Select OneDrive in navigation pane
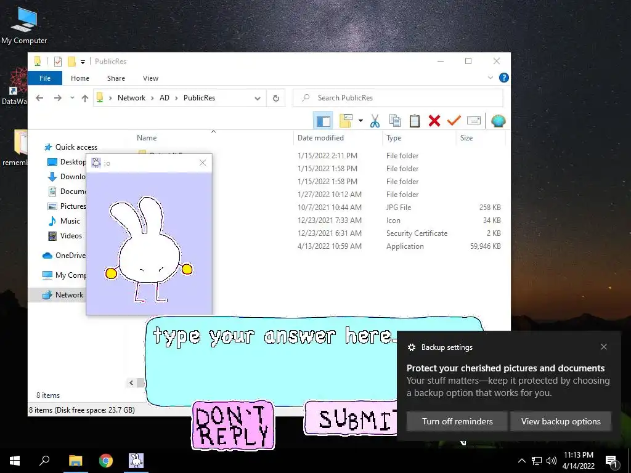 pyautogui.click(x=64, y=256)
